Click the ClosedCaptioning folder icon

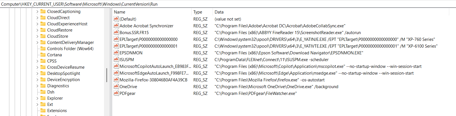[43, 11]
